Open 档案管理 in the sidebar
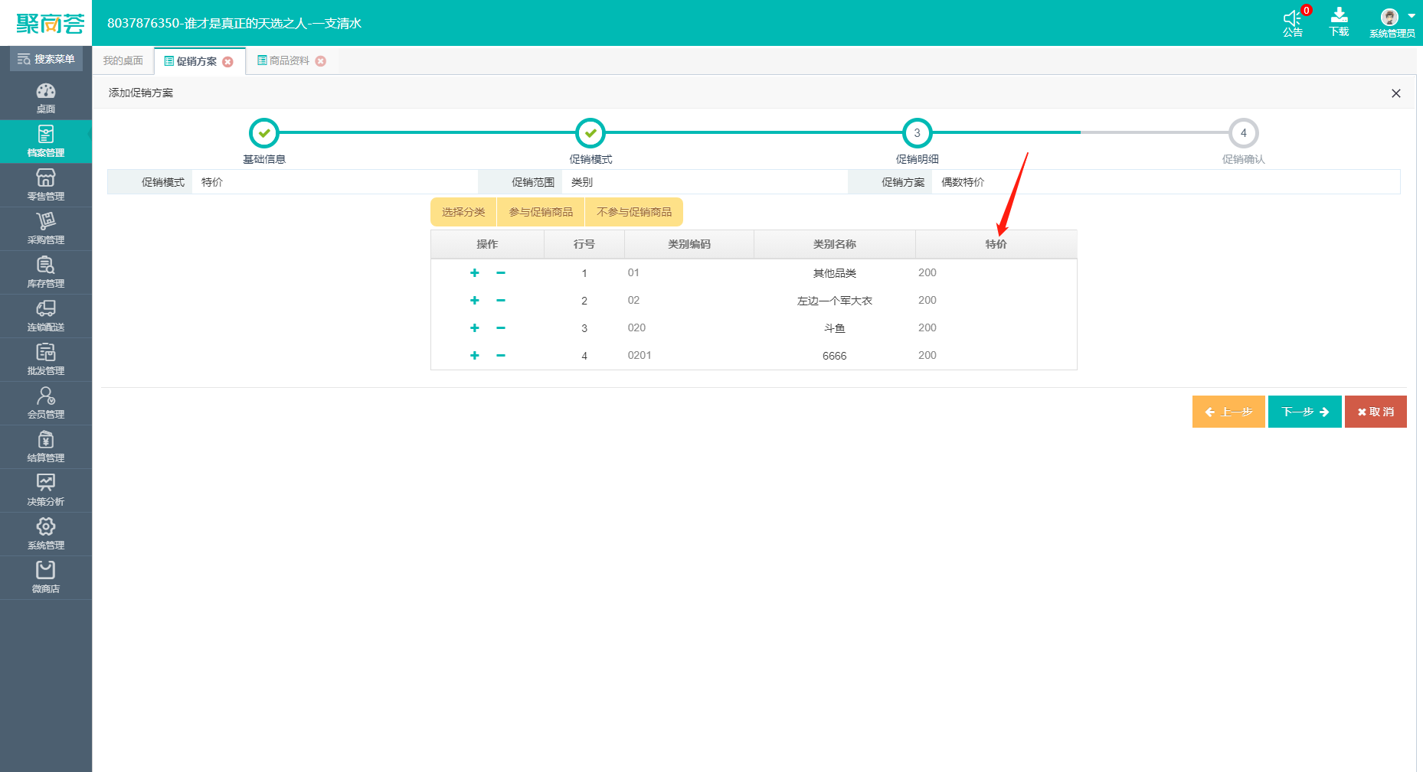This screenshot has height=772, width=1423. point(46,142)
